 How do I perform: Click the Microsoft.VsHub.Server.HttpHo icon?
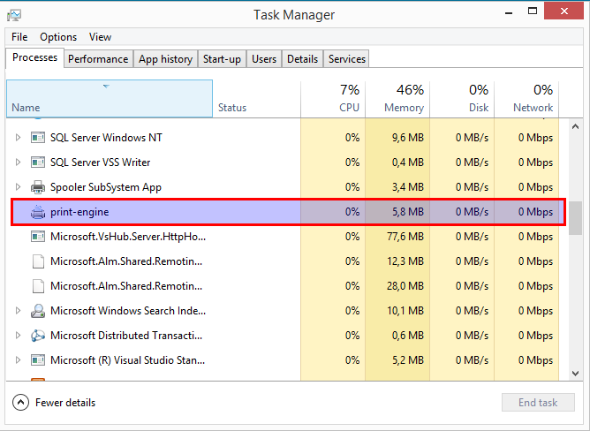(38, 237)
